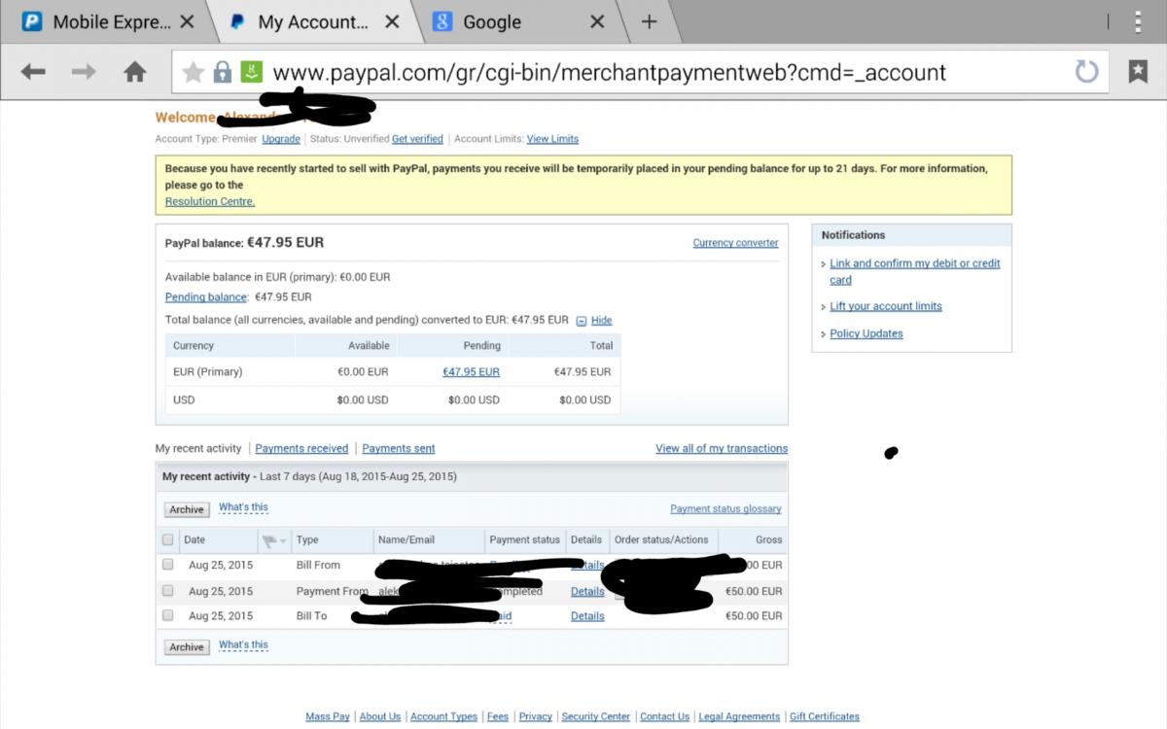Switch to Payments received view
The image size is (1167, 729).
[301, 449]
